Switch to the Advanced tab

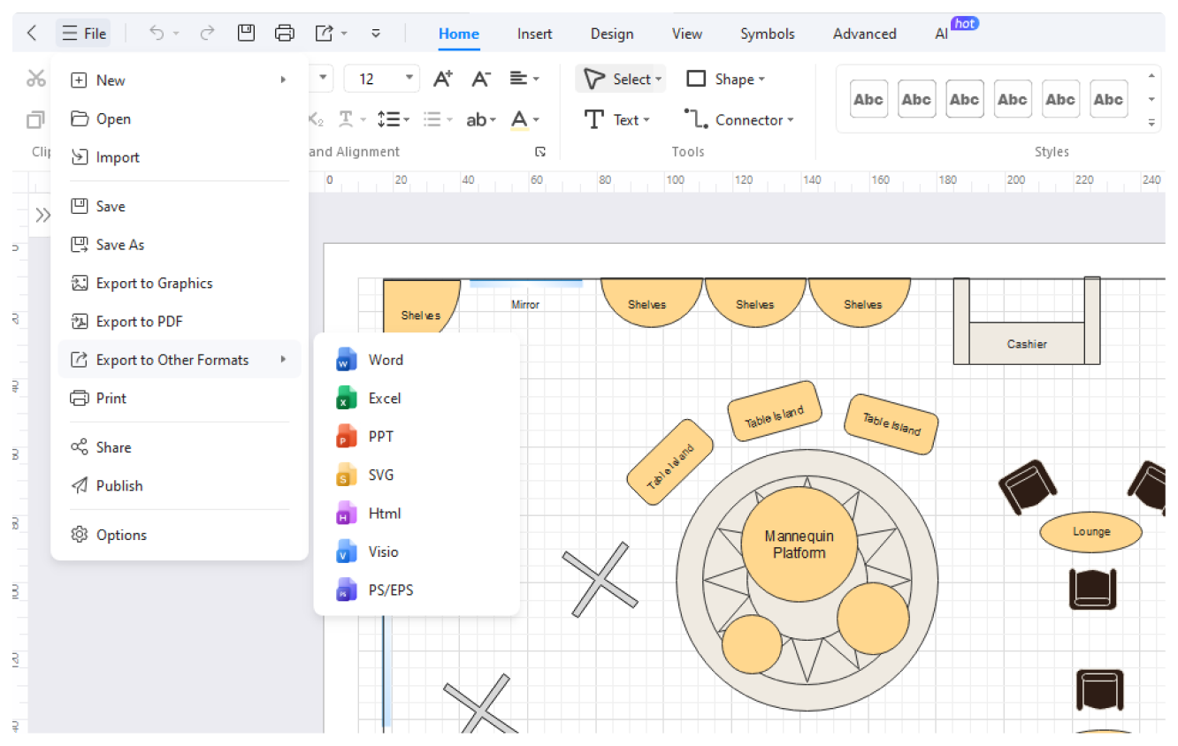[865, 34]
